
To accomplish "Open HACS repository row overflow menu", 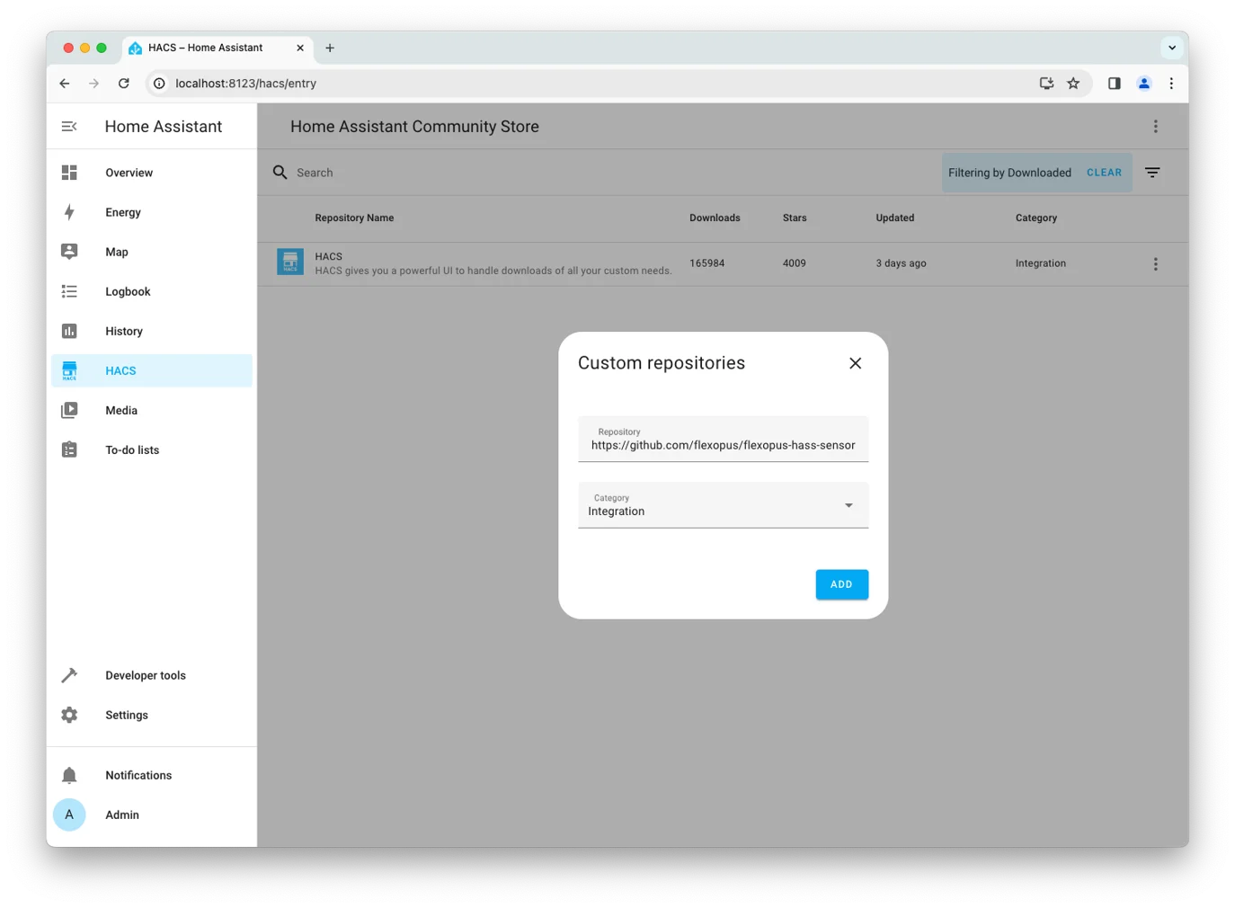I will 1155,263.
